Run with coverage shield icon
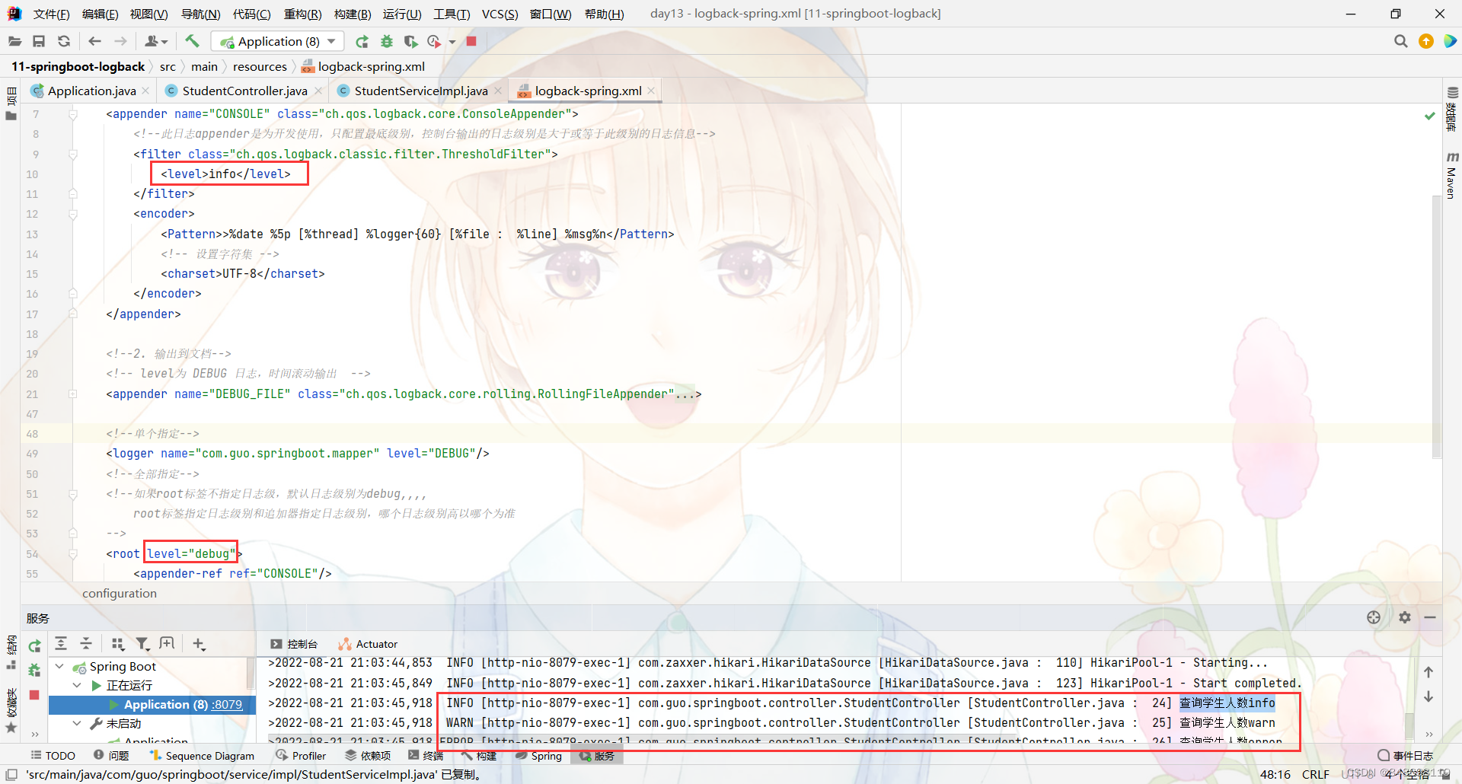The image size is (1462, 784). point(411,41)
